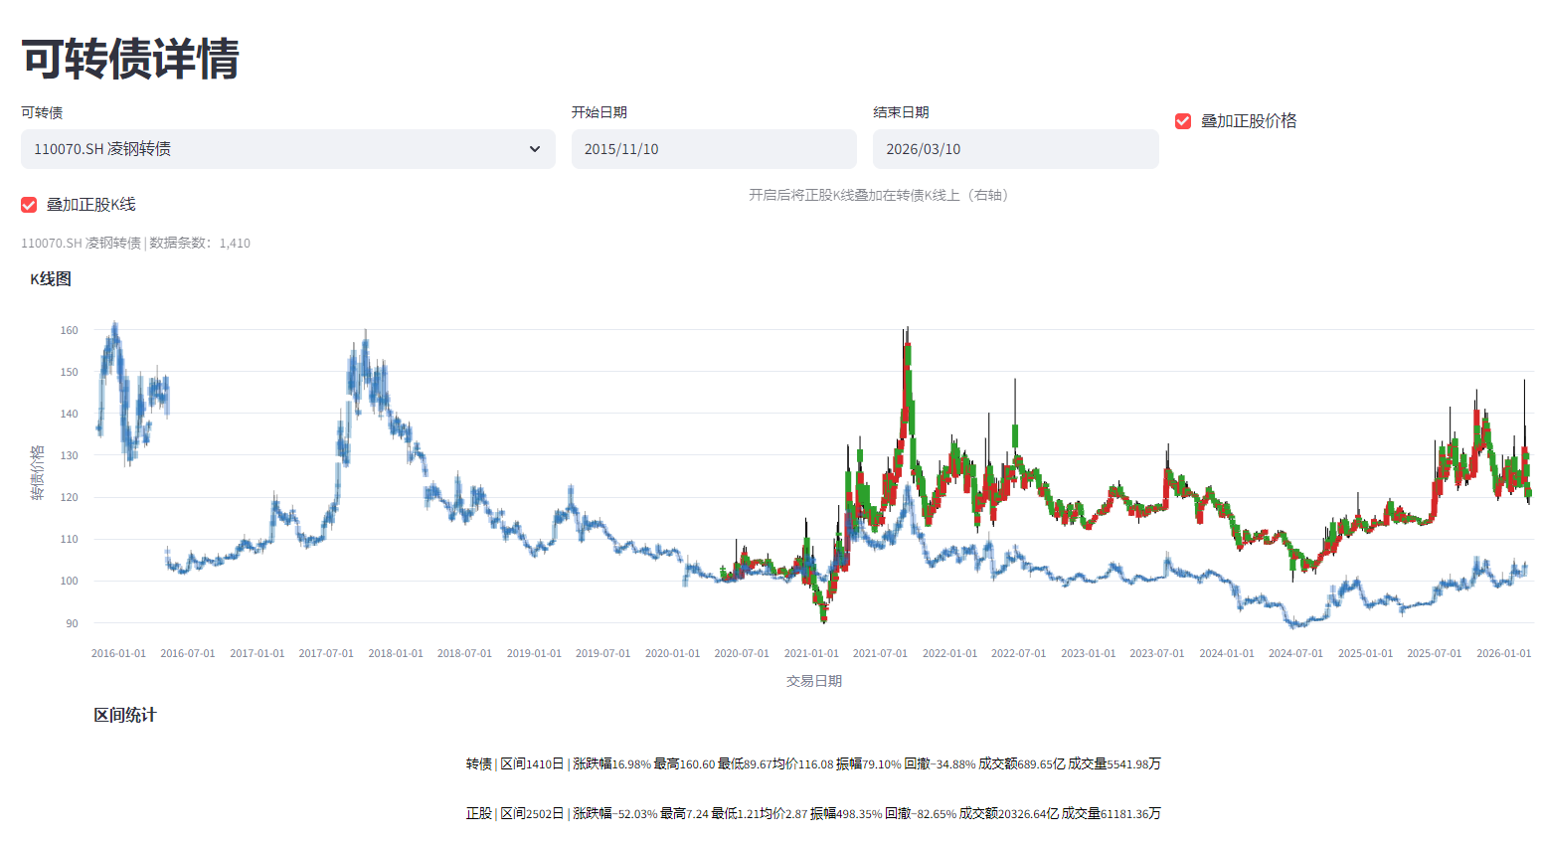Click the 2017-01-01 x-axis date label
Viewport: 1541px width, 843px height.
tap(257, 653)
